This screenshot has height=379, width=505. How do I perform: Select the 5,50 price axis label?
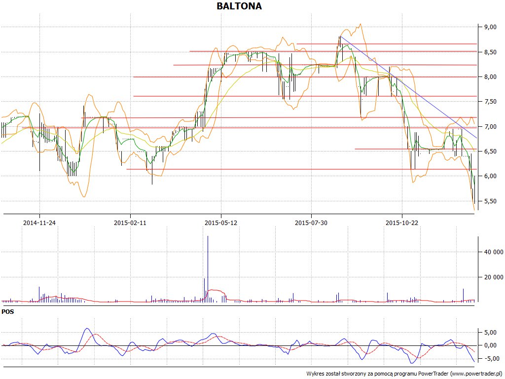490,201
